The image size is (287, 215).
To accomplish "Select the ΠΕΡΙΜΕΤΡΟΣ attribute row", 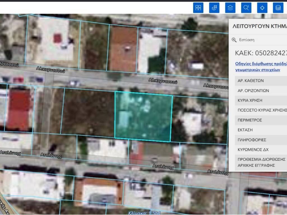I will (x=261, y=120).
